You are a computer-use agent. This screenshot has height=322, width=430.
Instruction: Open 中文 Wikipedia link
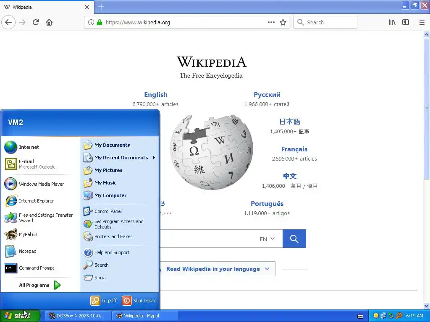290,176
